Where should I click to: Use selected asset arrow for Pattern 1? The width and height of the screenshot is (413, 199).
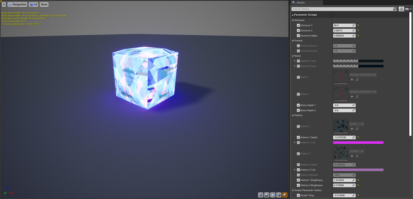352,129
